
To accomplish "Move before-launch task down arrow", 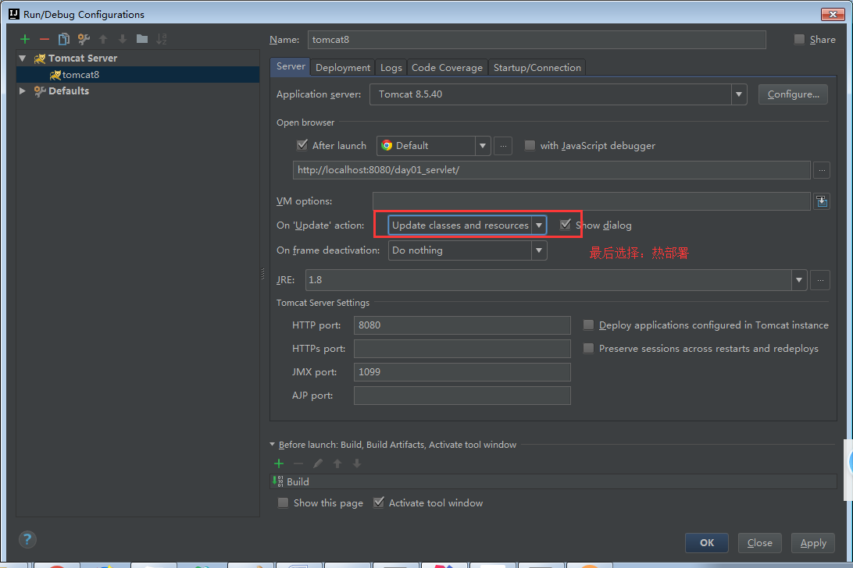I will (357, 463).
